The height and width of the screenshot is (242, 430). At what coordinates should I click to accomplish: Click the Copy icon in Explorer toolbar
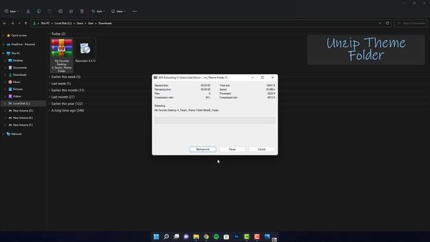pyautogui.click(x=39, y=11)
